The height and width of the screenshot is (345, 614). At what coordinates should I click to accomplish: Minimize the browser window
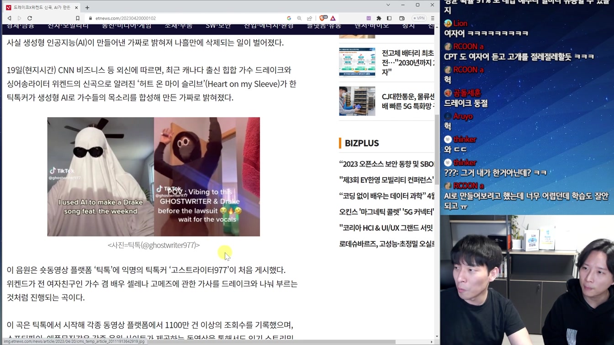click(x=402, y=5)
